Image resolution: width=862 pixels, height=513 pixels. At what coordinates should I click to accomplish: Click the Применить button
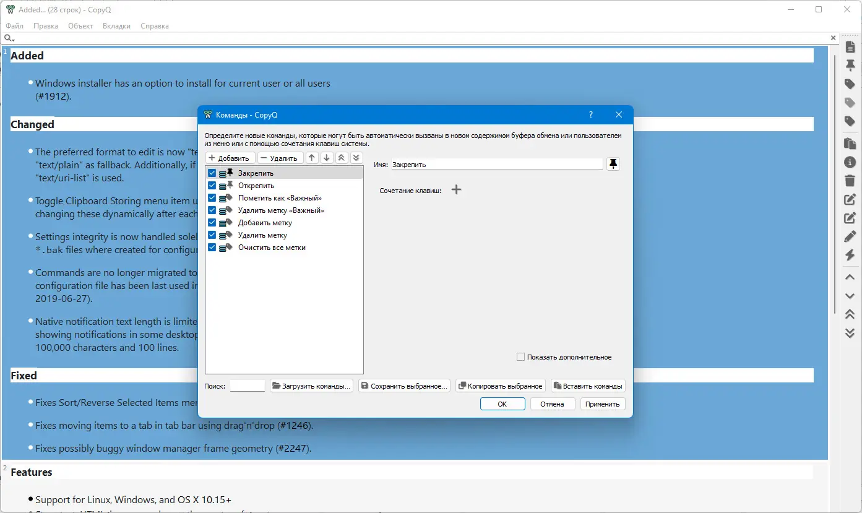603,404
